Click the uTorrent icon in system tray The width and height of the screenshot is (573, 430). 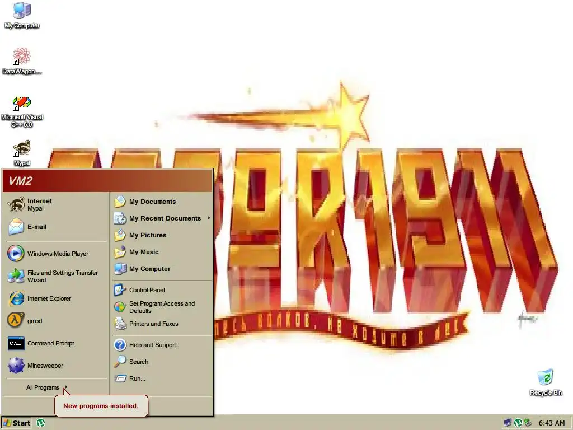pyautogui.click(x=518, y=423)
